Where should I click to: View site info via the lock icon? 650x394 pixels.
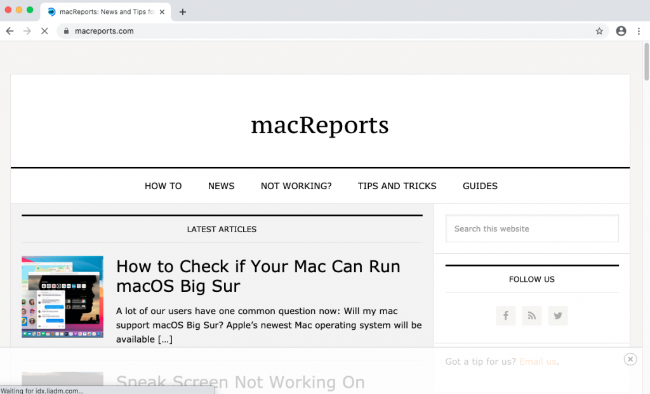pos(66,31)
